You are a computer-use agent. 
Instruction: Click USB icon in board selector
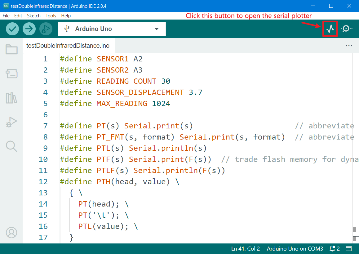click(x=67, y=29)
